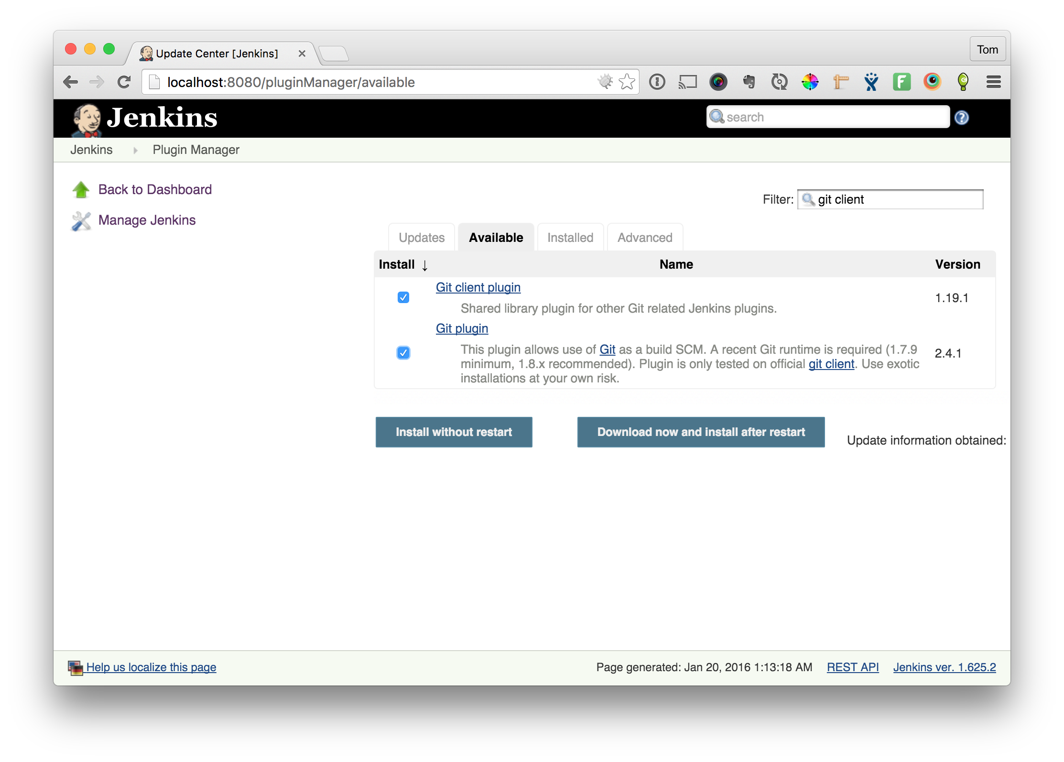The height and width of the screenshot is (762, 1064).
Task: Click the Evernote elephant extension icon
Action: pyautogui.click(x=749, y=82)
